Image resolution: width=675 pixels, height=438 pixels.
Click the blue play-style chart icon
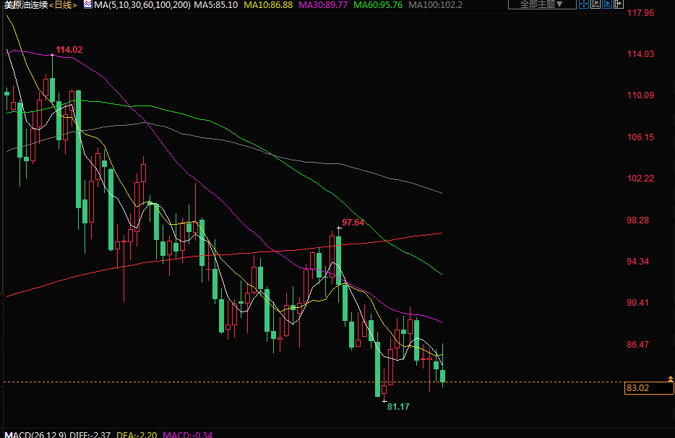(x=607, y=4)
